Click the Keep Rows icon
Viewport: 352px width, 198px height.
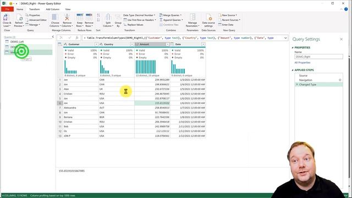pyautogui.click(x=80, y=17)
